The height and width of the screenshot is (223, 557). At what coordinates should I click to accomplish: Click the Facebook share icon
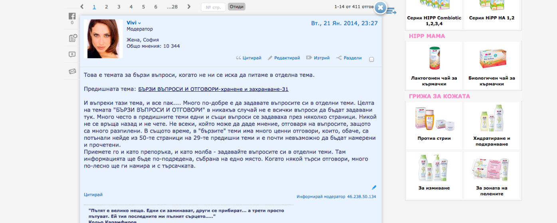[72, 16]
